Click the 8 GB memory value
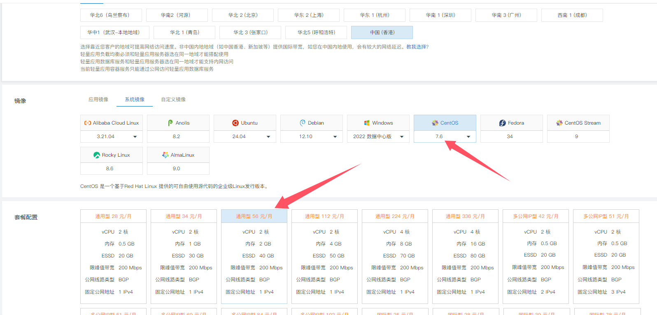Image resolution: width=657 pixels, height=315 pixels. coord(406,244)
